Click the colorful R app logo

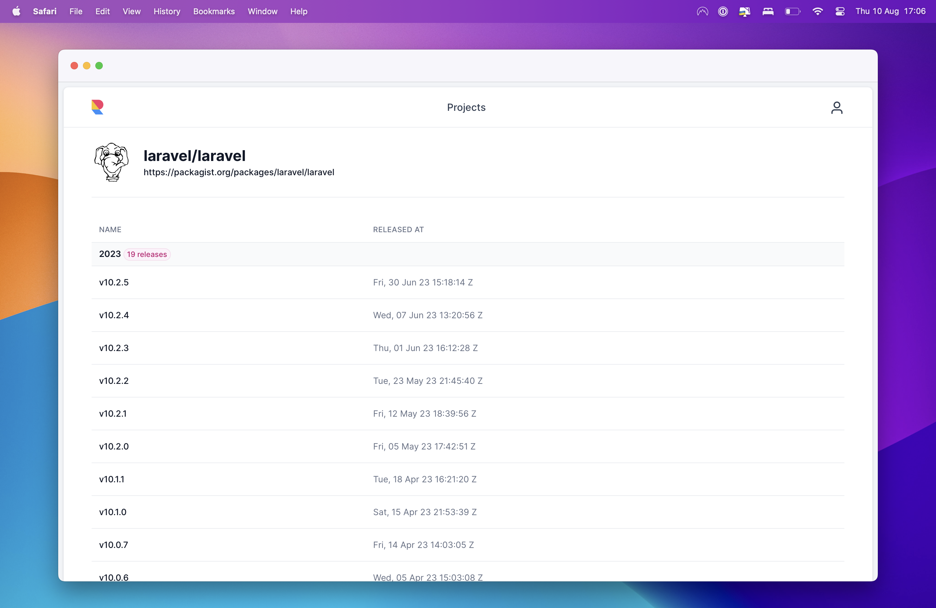click(x=97, y=107)
